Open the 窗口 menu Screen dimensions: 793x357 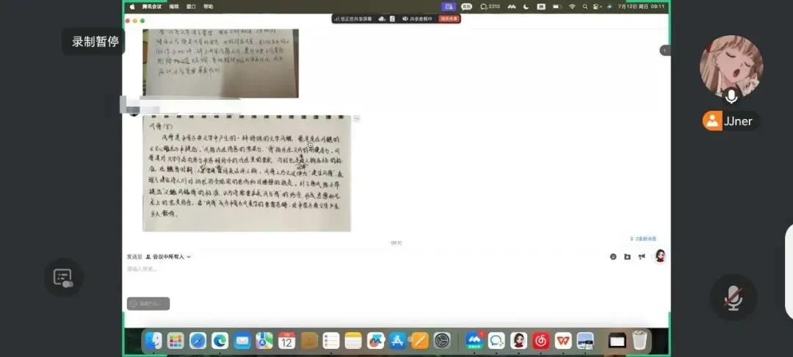click(191, 7)
